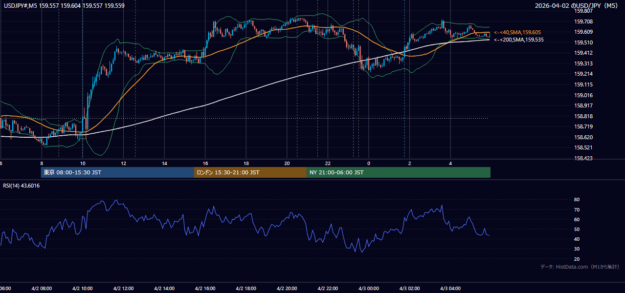Image resolution: width=625 pixels, height=293 pixels.
Task: Click RSI scale value 20
Action: 577,259
